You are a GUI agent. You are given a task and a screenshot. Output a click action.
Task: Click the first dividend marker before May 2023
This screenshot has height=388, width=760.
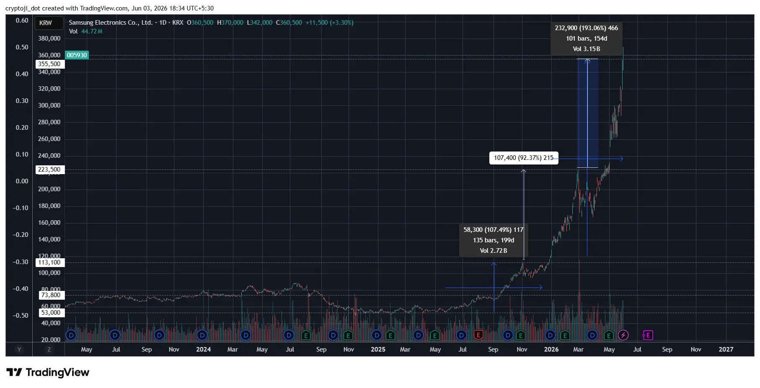pos(71,335)
